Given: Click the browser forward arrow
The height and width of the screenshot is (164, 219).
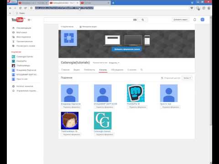Looking at the screenshot, I should click(x=15, y=8).
